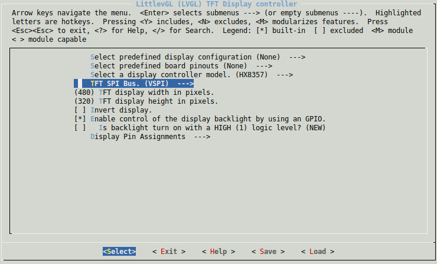Screen dimensions: 437x264
Task: Open the highlighted TFT SPI Bus (VSPI) entry
Action: [x=134, y=84]
